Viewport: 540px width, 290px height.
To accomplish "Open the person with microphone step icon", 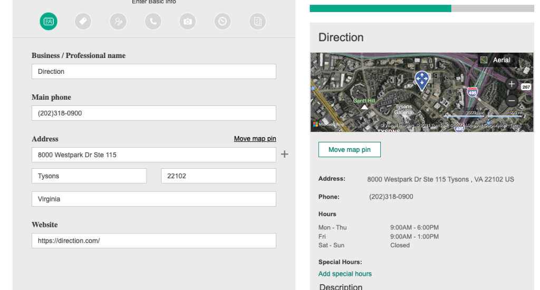I will click(118, 22).
